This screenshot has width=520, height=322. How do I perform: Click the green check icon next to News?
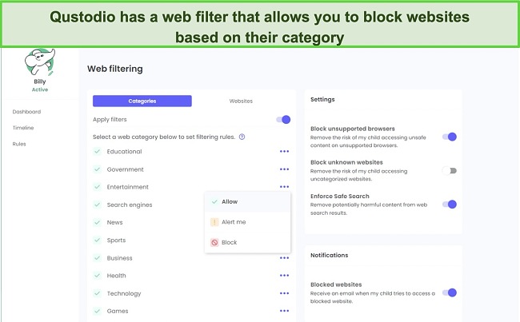tap(97, 222)
